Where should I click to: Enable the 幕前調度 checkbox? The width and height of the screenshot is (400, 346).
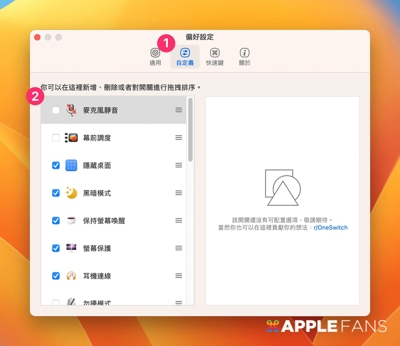(x=56, y=138)
